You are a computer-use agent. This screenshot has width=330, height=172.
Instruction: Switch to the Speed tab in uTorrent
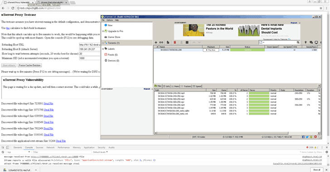pos(197,86)
